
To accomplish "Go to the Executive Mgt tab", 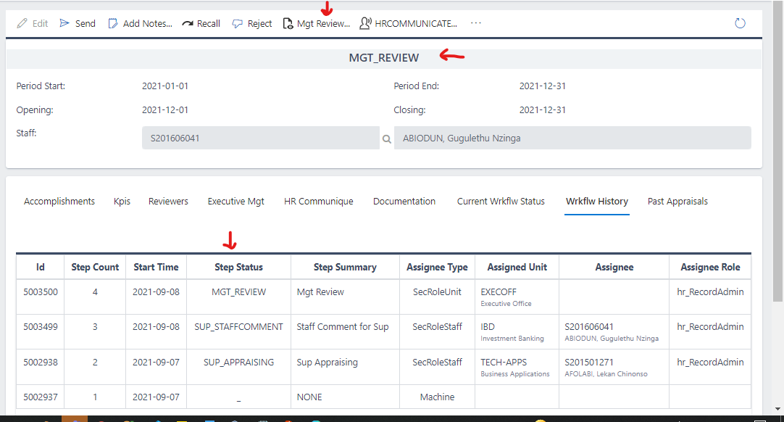I will [x=235, y=202].
